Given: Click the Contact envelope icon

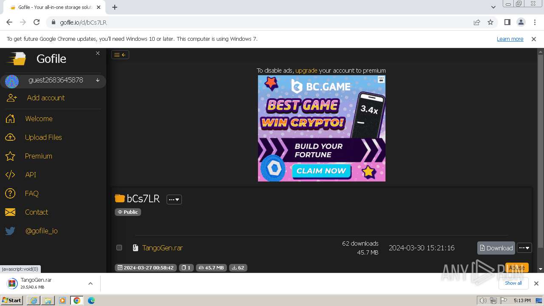Looking at the screenshot, I should [x=10, y=212].
